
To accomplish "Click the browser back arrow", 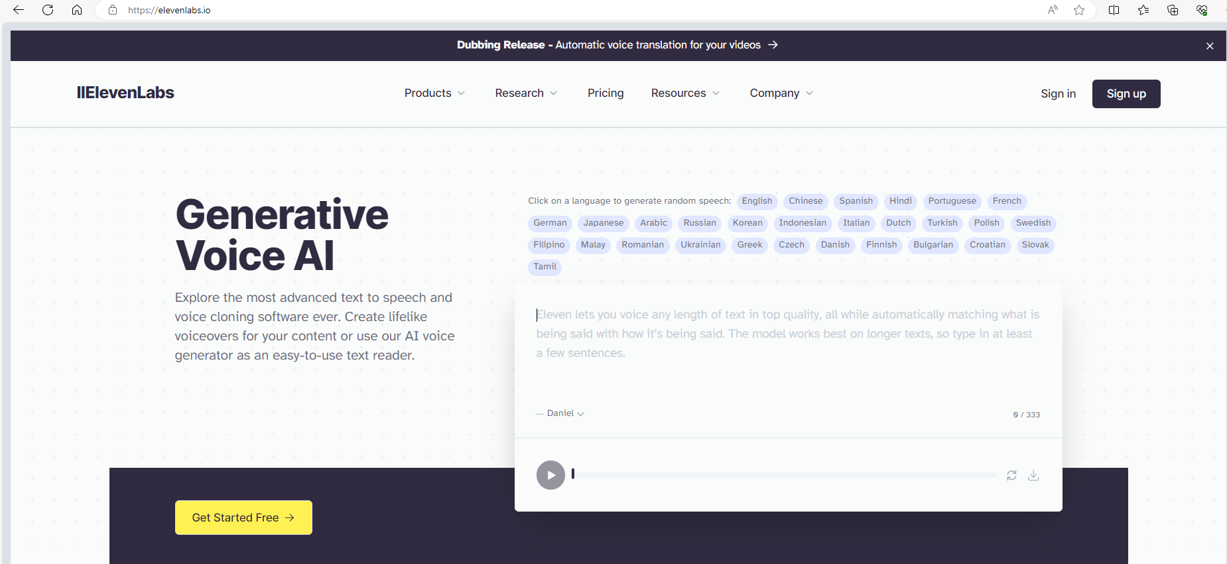I will pos(19,10).
